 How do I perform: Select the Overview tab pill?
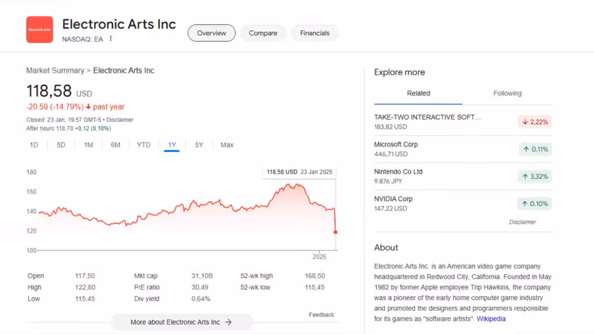click(x=211, y=33)
